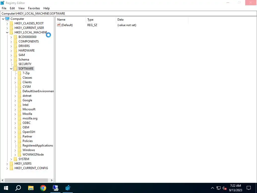
Task: Open the network status tray icon
Action: [219, 188]
